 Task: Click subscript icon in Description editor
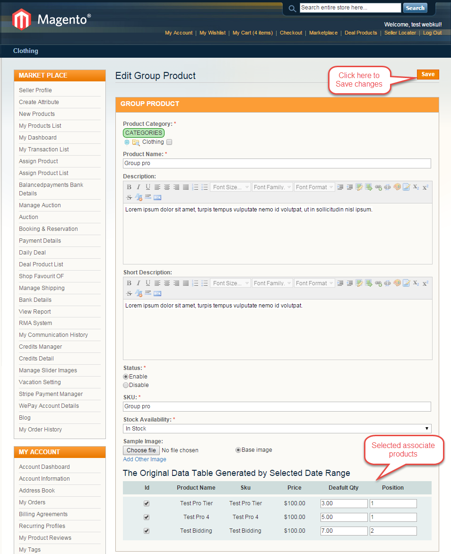pos(416,187)
